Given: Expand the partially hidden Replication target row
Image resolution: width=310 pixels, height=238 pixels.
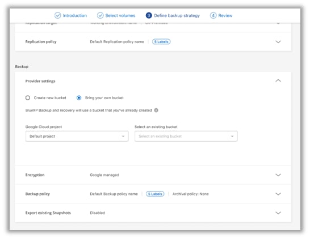Looking at the screenshot, I should coord(278,23).
